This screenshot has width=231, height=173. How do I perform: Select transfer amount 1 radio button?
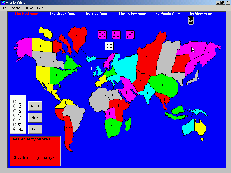click(x=15, y=101)
